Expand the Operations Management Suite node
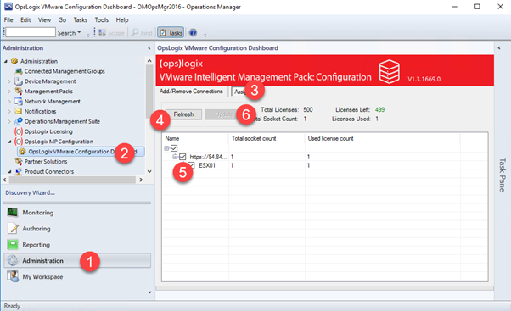Viewport: 511px width, 311px height. click(x=9, y=122)
